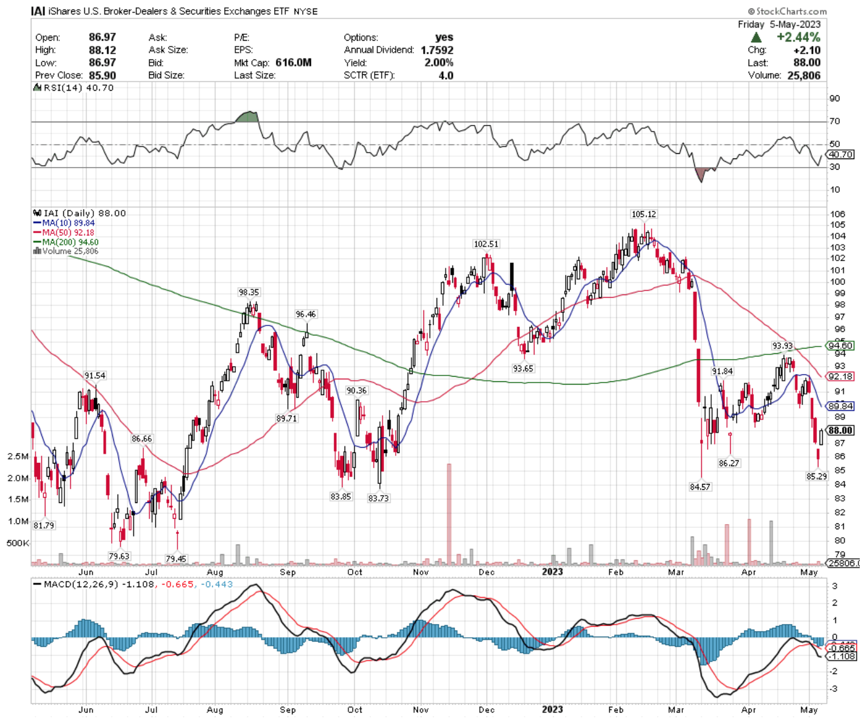865x718 pixels.
Task: Click the Prev Close value 85.90
Action: point(103,75)
